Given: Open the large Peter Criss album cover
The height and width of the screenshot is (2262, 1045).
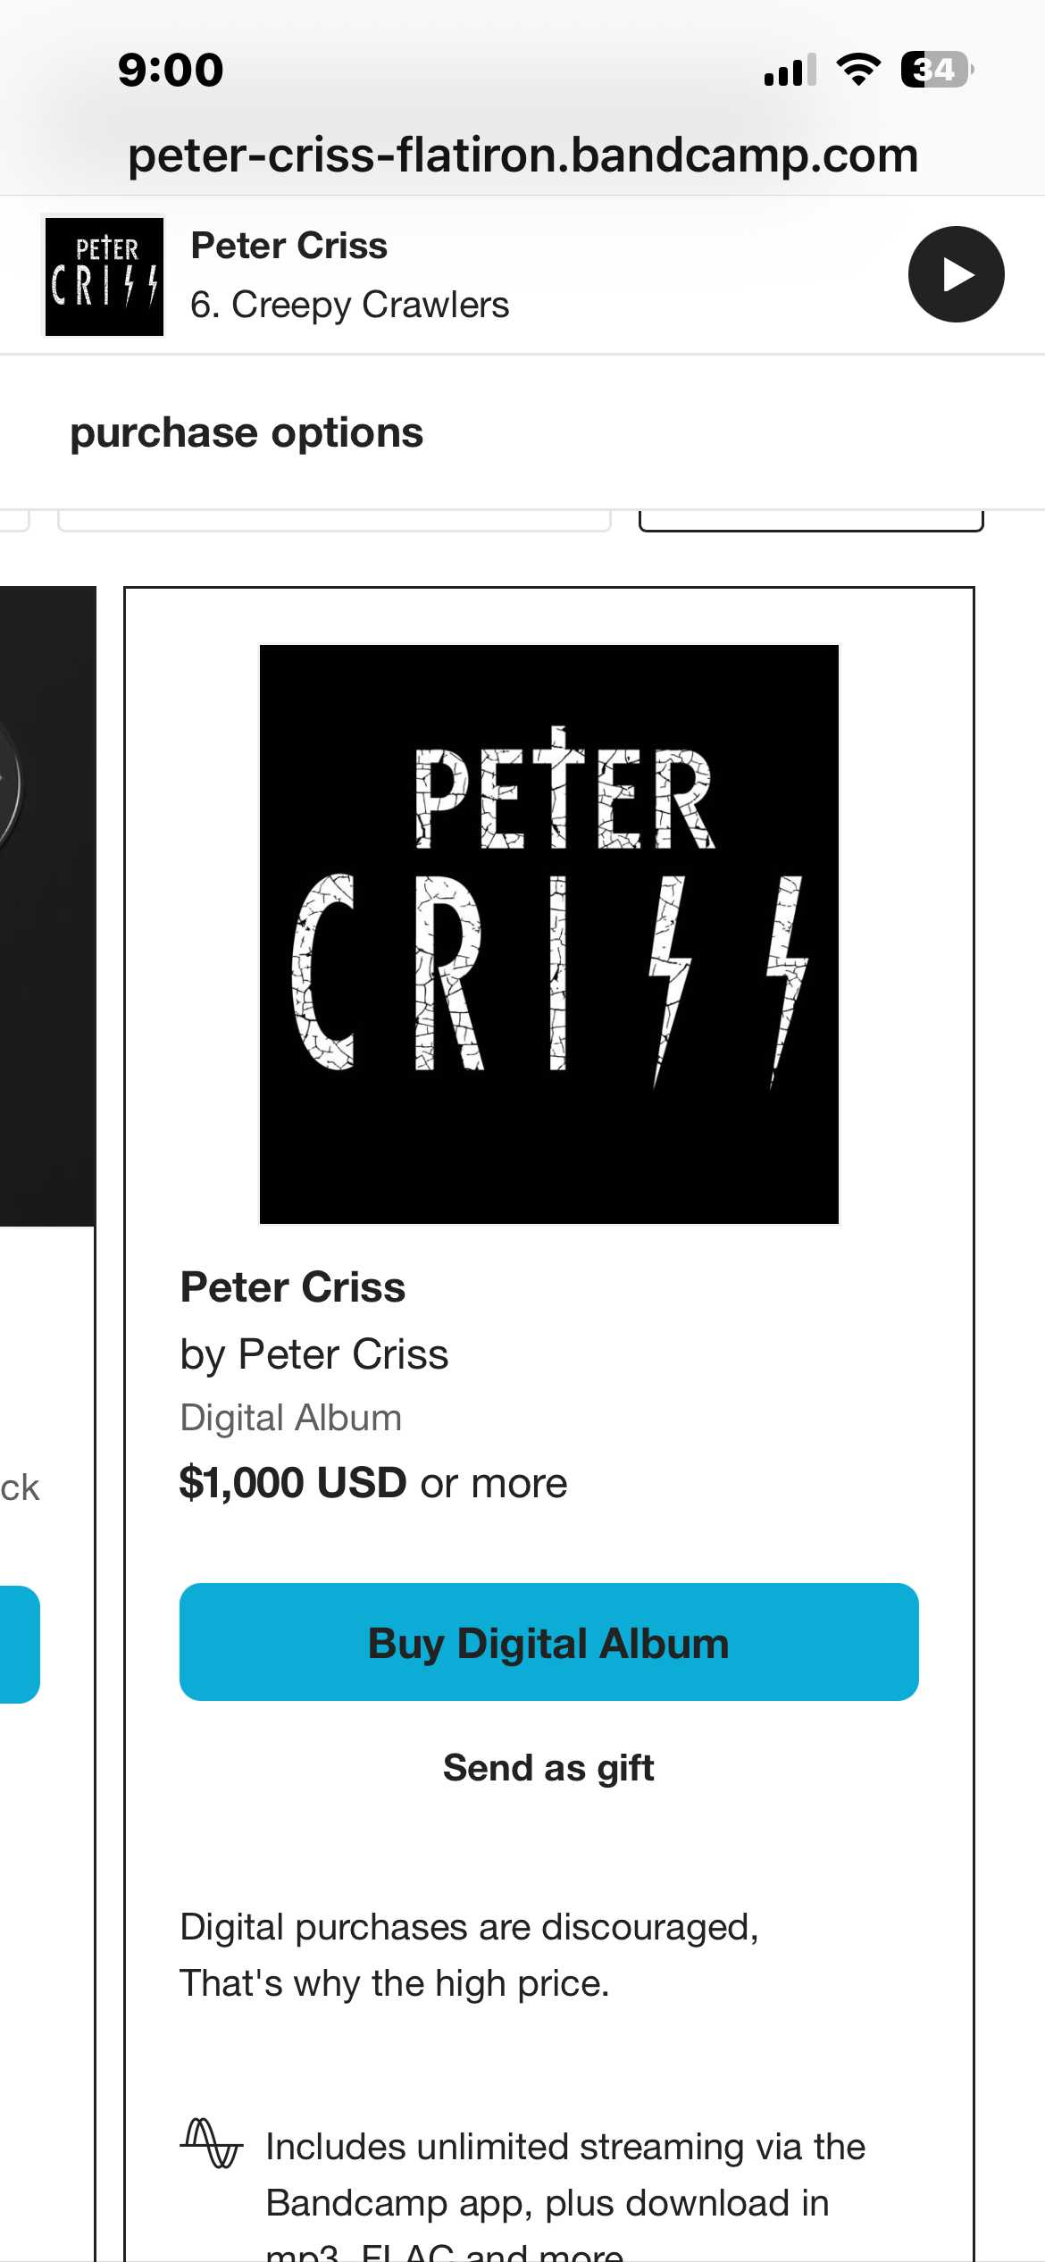Looking at the screenshot, I should pyautogui.click(x=548, y=934).
